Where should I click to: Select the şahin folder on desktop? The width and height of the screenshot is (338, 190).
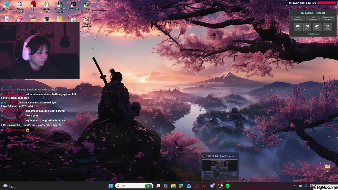coord(328,168)
